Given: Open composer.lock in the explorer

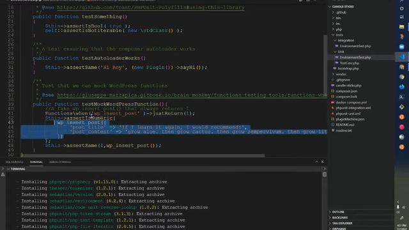Looking at the screenshot, I should [346, 96].
